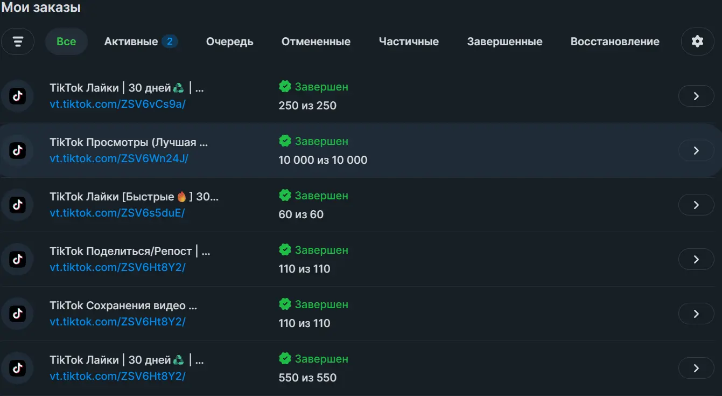Viewport: 722px width, 396px height.
Task: Switch to the Очередь tab
Action: 230,41
